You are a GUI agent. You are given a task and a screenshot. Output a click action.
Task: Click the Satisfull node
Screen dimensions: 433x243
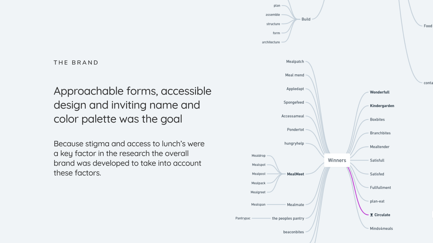(377, 161)
